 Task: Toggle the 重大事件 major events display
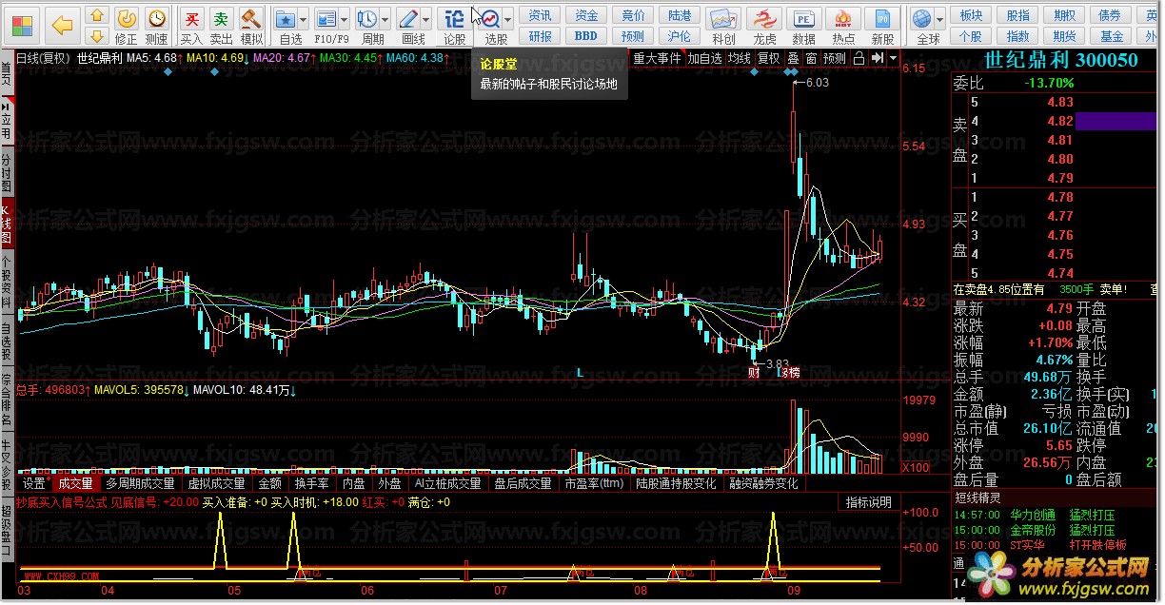658,57
